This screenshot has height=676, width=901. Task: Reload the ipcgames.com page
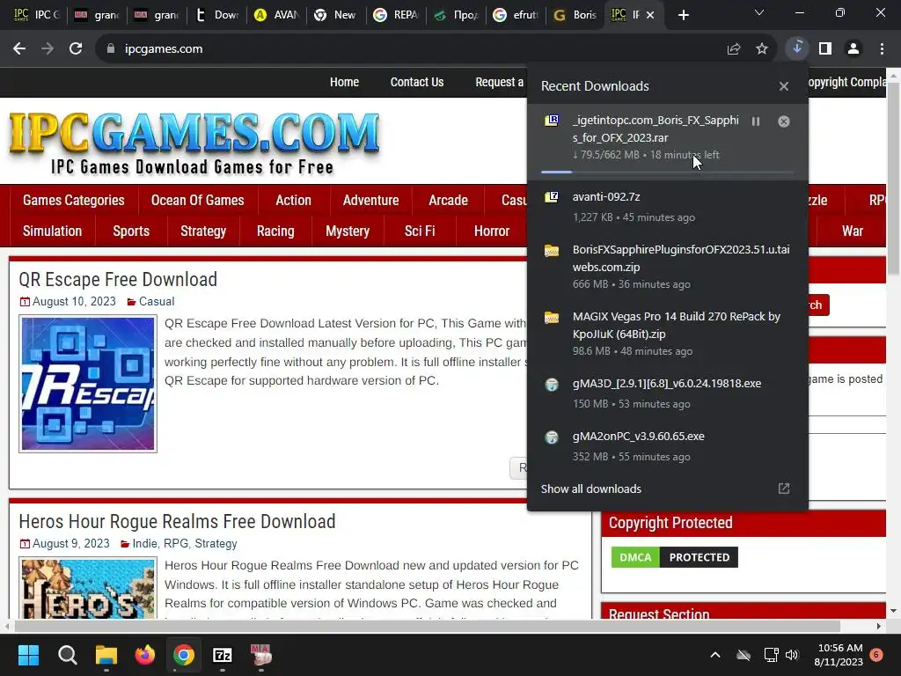(x=76, y=49)
